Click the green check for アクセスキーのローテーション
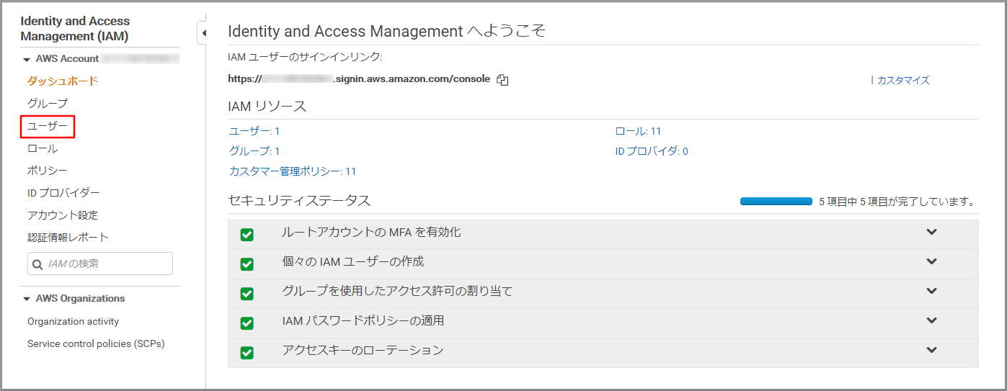The image size is (1007, 391). pyautogui.click(x=247, y=353)
